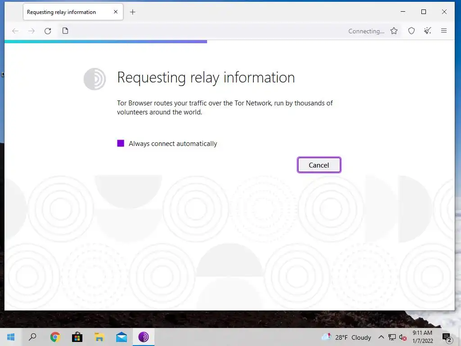Click the muted volume tray icon
This screenshot has height=346, width=461.
click(x=402, y=337)
